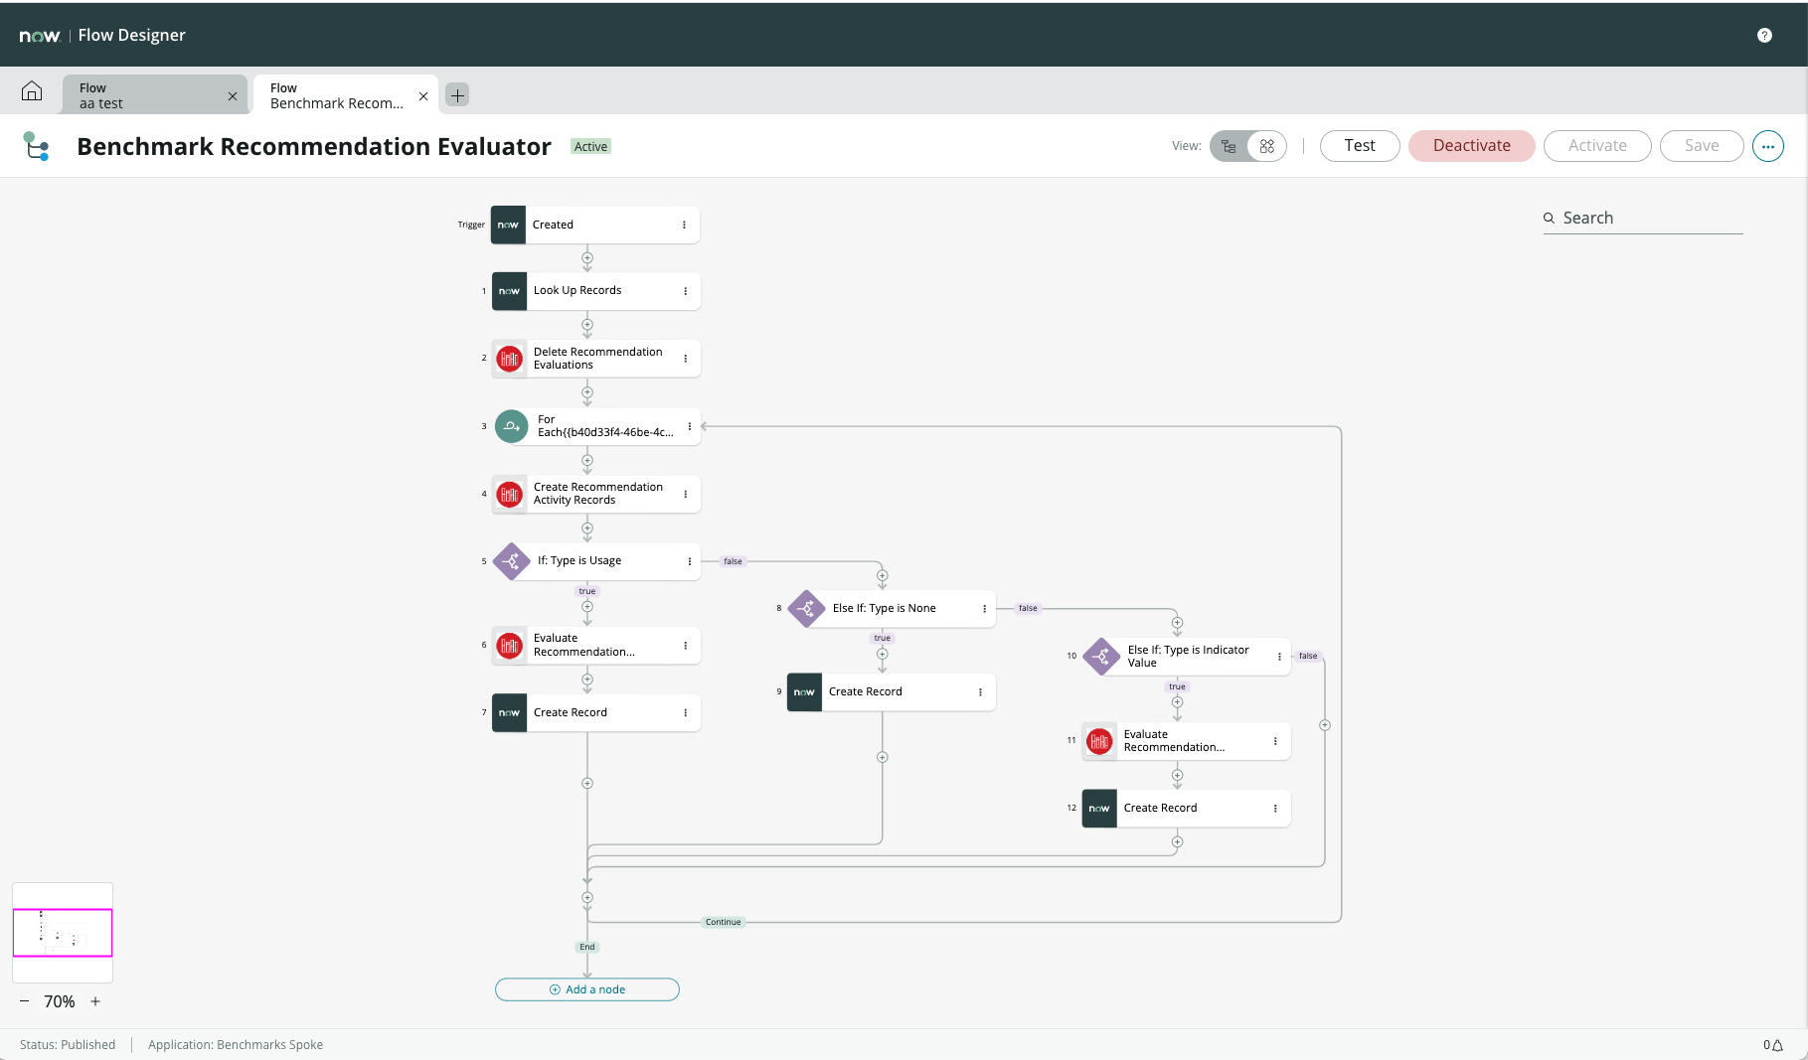Image resolution: width=1808 pixels, height=1060 pixels.
Task: Run the flow with the Test button
Action: pyautogui.click(x=1359, y=145)
